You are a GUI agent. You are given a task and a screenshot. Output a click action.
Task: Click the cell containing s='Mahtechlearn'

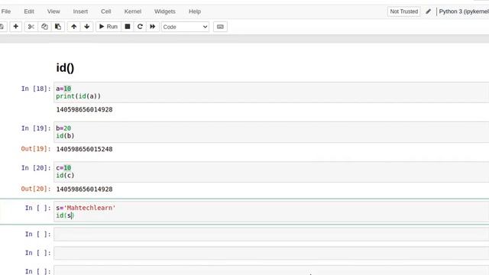[271, 212]
